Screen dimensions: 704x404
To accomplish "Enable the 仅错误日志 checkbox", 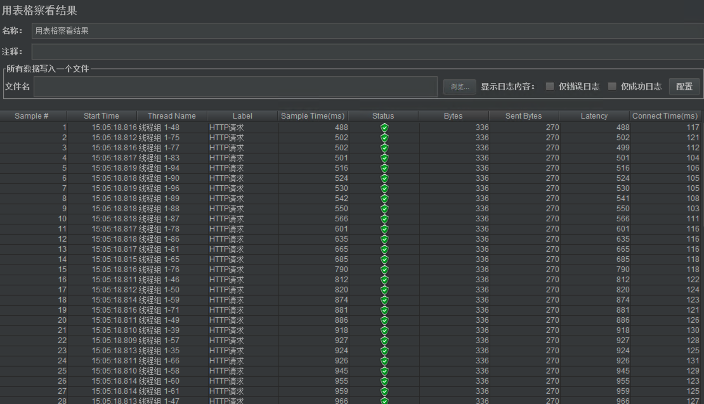I will click(x=550, y=86).
